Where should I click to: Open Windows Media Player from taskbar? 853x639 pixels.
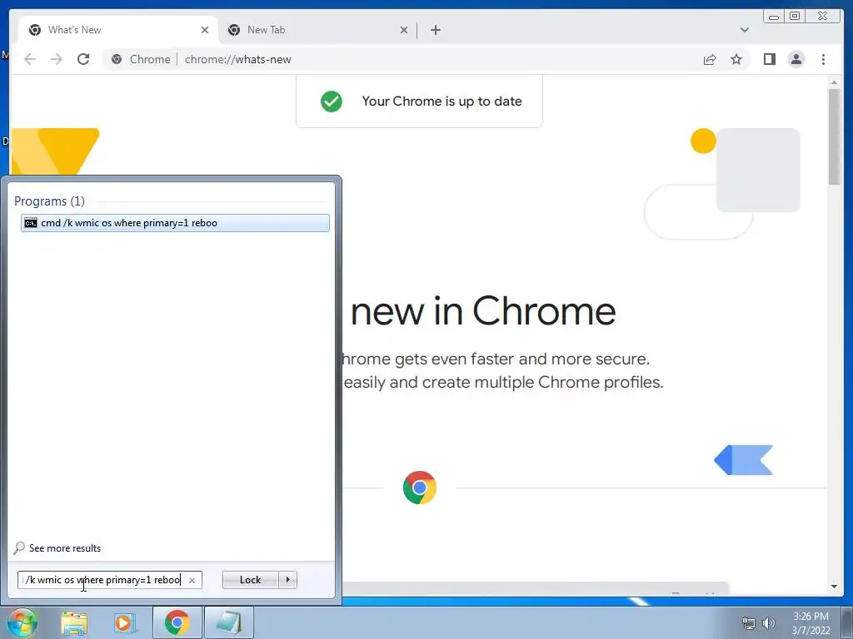124,623
